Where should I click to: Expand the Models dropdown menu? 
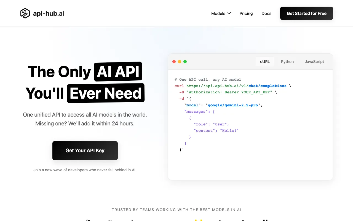coord(221,13)
